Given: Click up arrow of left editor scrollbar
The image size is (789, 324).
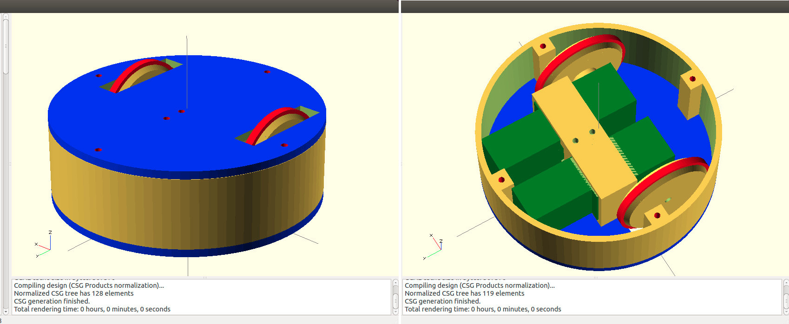Looking at the screenshot, I should [x=6, y=17].
